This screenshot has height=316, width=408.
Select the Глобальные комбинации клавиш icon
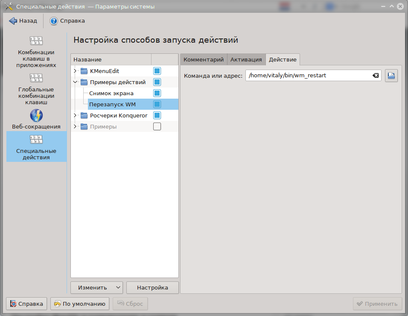[x=36, y=78]
